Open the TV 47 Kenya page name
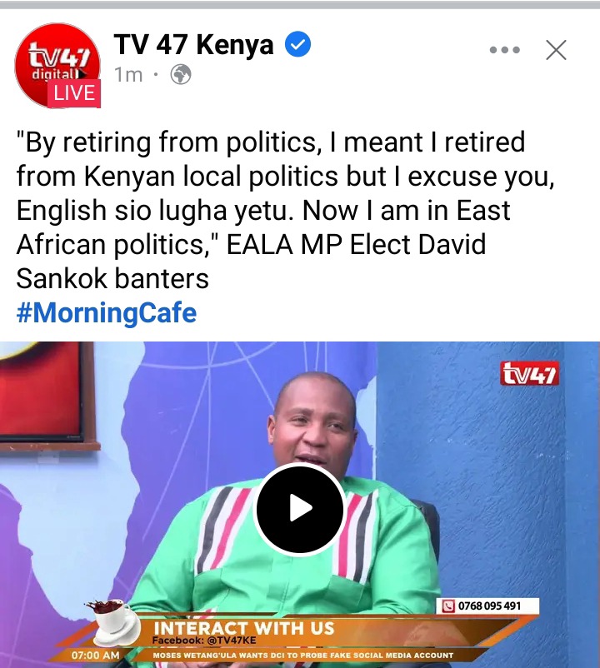 pos(193,44)
